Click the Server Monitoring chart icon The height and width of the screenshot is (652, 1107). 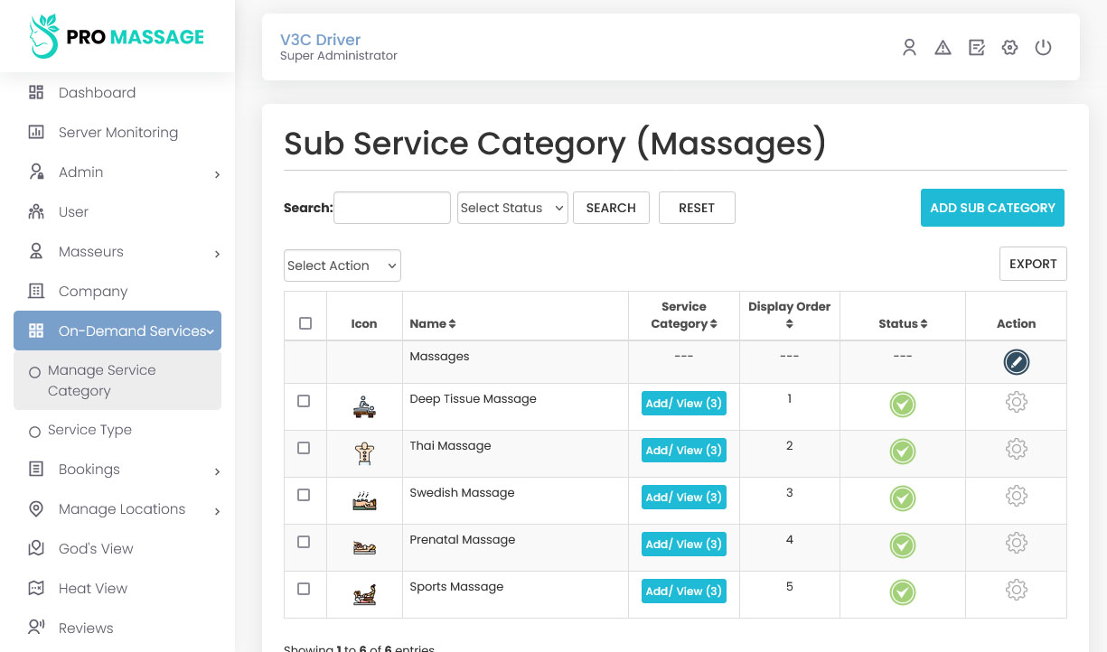tap(36, 132)
